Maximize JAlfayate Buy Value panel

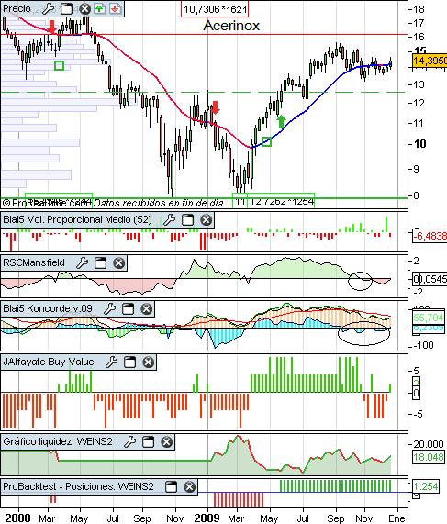point(129,362)
